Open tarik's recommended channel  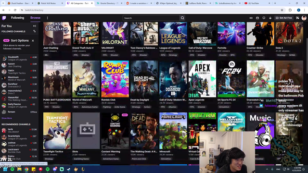click(x=19, y=131)
